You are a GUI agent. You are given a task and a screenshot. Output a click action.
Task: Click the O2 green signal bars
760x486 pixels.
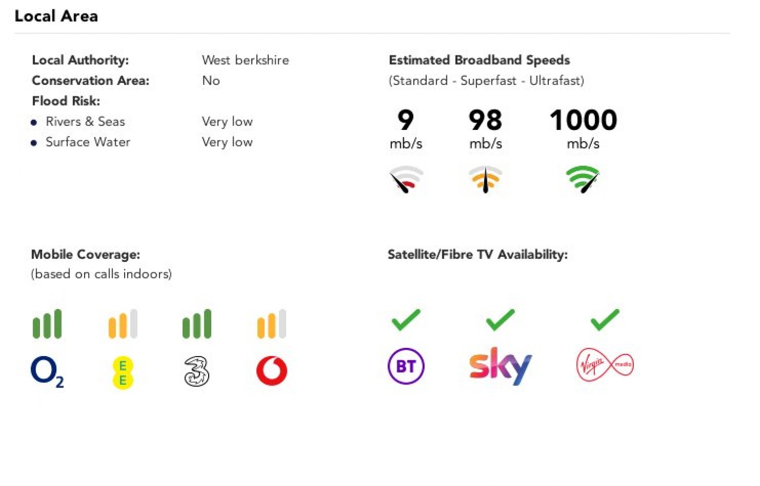pos(47,324)
